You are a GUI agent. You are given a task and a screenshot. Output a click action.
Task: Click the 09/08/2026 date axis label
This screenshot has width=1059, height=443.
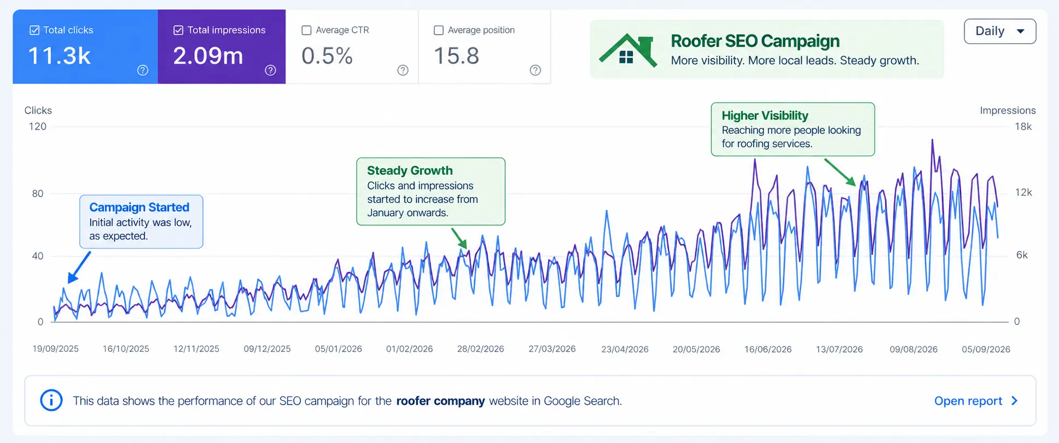click(x=914, y=349)
